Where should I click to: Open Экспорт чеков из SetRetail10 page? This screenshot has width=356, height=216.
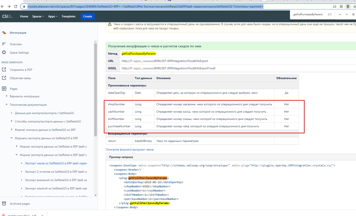point(56,163)
